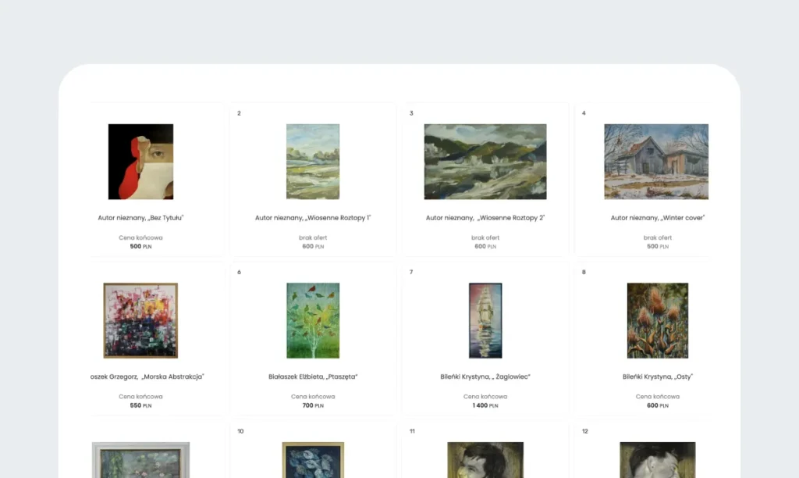This screenshot has height=478, width=799.
Task: Click the title link 'Autor nieznany, Bez Tytułu'
Action: (140, 218)
